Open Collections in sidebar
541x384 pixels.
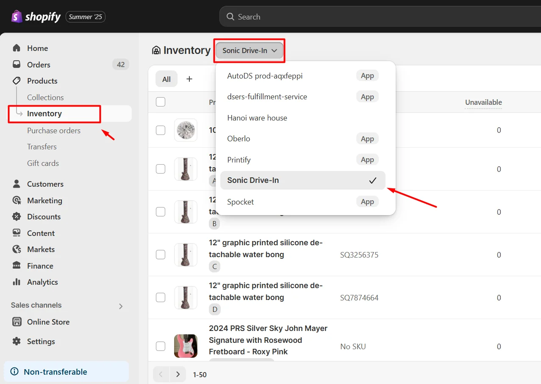[45, 97]
